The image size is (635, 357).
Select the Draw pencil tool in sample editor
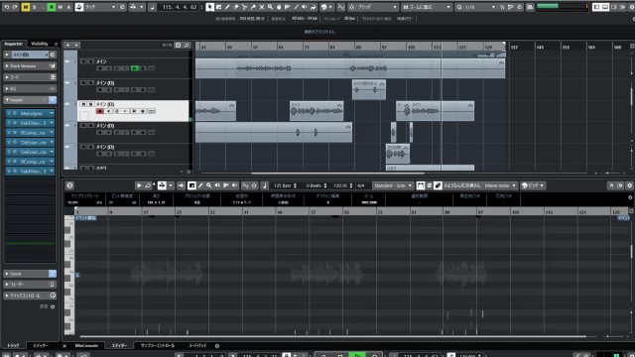200,185
